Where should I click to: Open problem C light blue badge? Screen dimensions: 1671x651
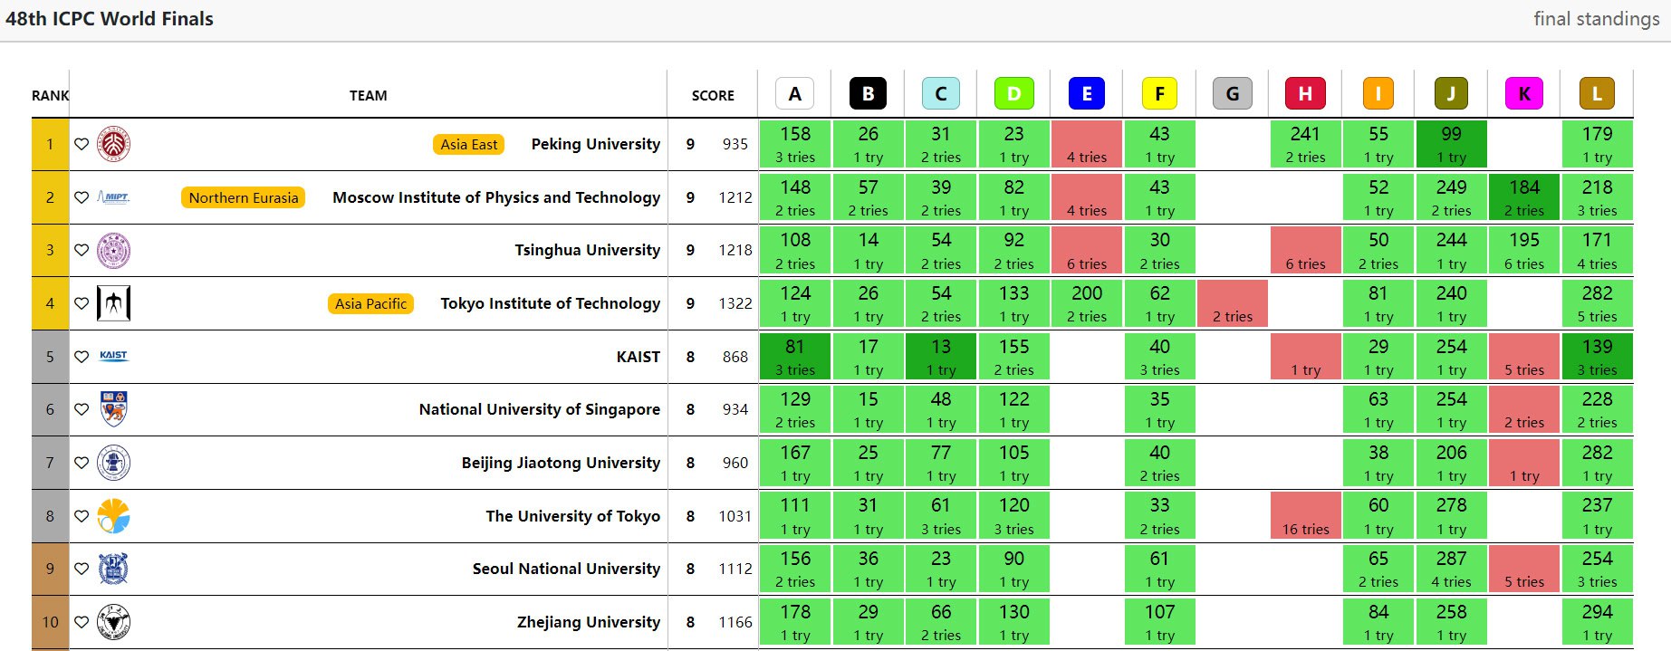pyautogui.click(x=941, y=93)
